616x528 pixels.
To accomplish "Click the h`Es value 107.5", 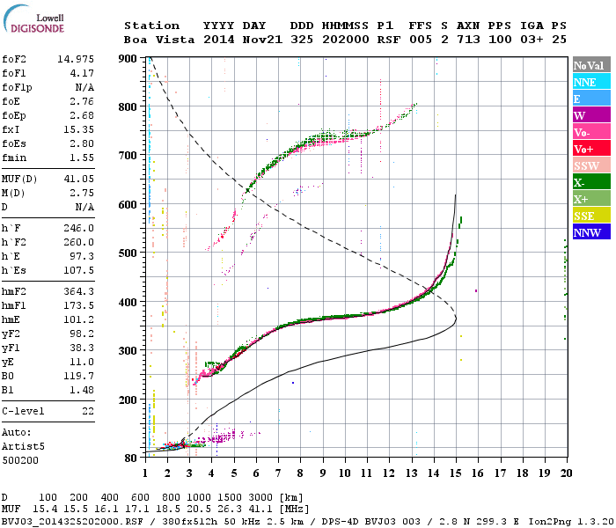I will (x=79, y=271).
